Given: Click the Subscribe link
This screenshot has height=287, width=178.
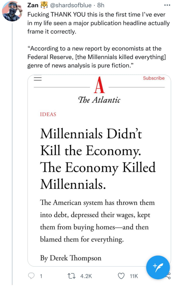Looking at the screenshot, I should (154, 78).
